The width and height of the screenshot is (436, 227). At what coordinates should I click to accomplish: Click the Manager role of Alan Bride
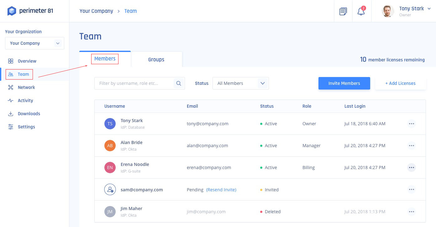[x=312, y=146]
